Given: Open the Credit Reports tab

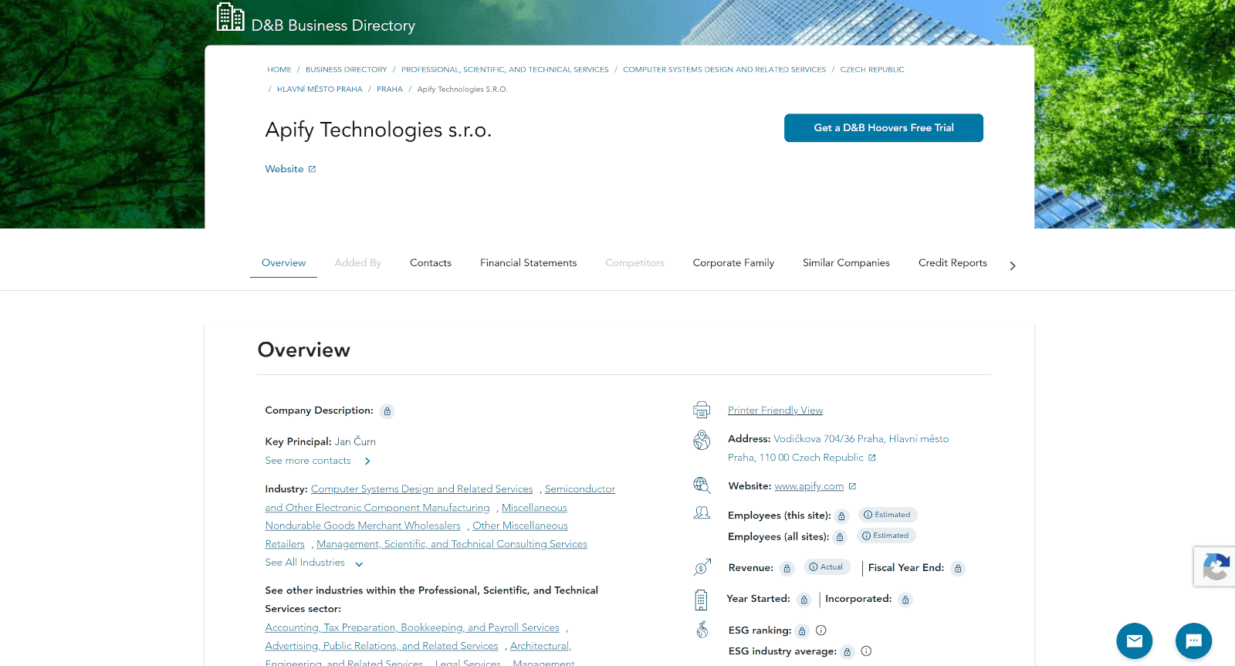Looking at the screenshot, I should pos(952,263).
